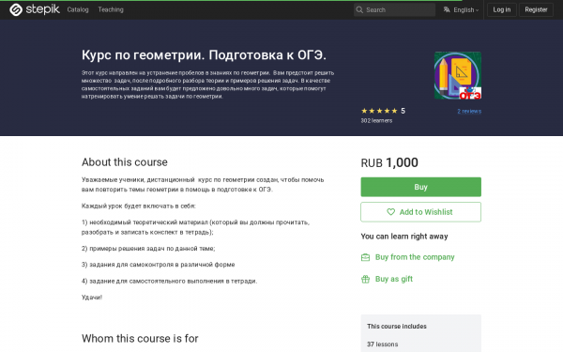Click the Stepik logo
Screen dimensions: 563x352
[x=35, y=9]
